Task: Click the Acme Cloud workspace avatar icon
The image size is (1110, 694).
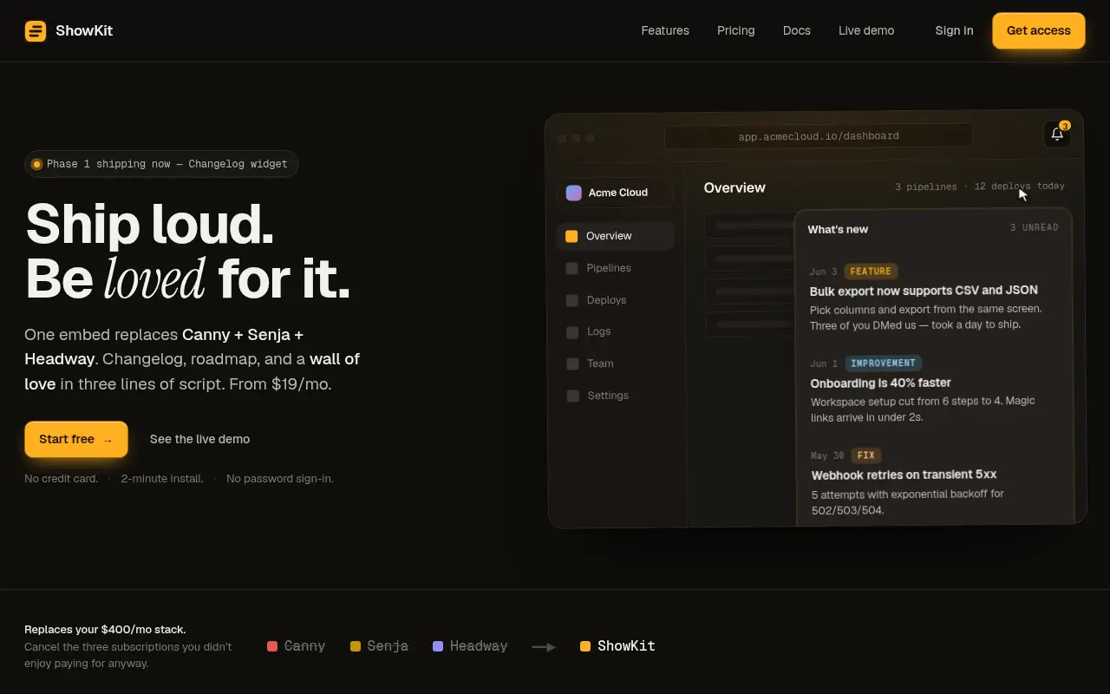Action: coord(574,193)
